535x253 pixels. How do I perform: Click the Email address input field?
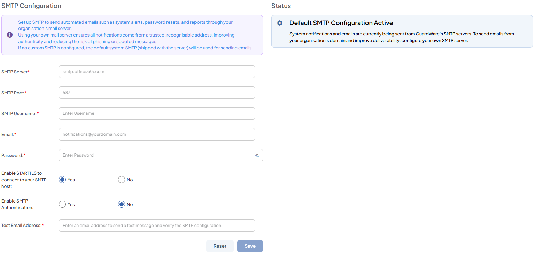click(x=157, y=134)
